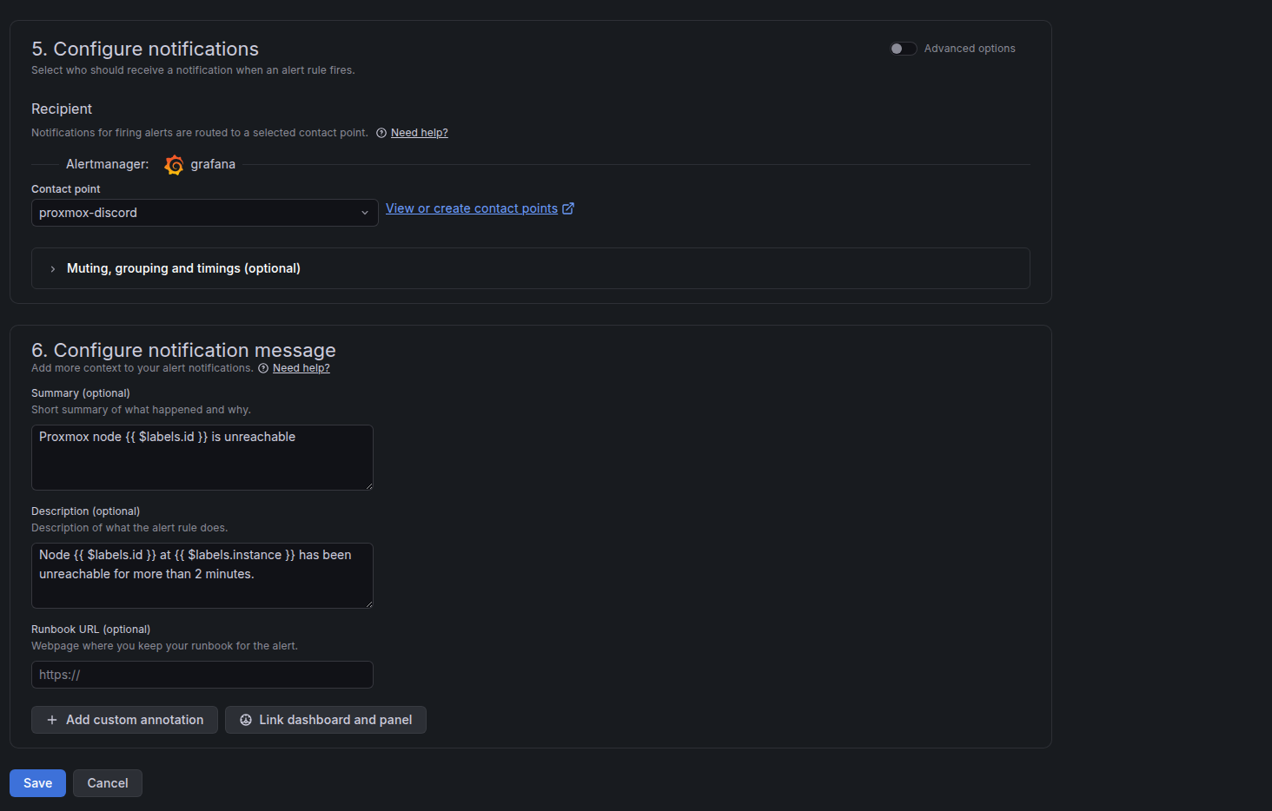Save the alert rule
The height and width of the screenshot is (811, 1272).
click(x=37, y=783)
